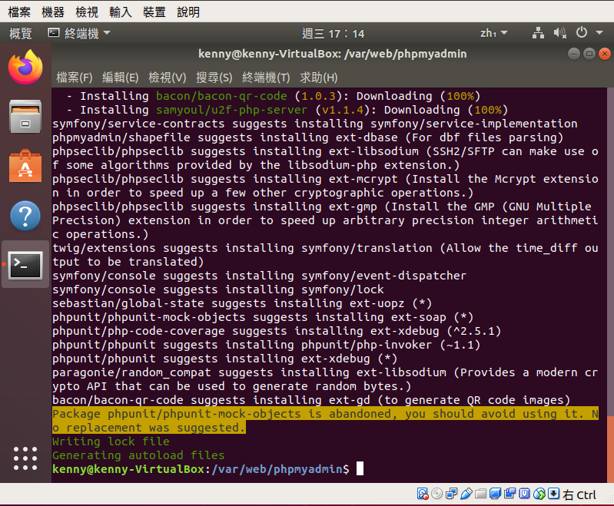Viewport: 614px width, 506px height.
Task: Click the VirtualBox hard disk activity icon
Action: 423,494
